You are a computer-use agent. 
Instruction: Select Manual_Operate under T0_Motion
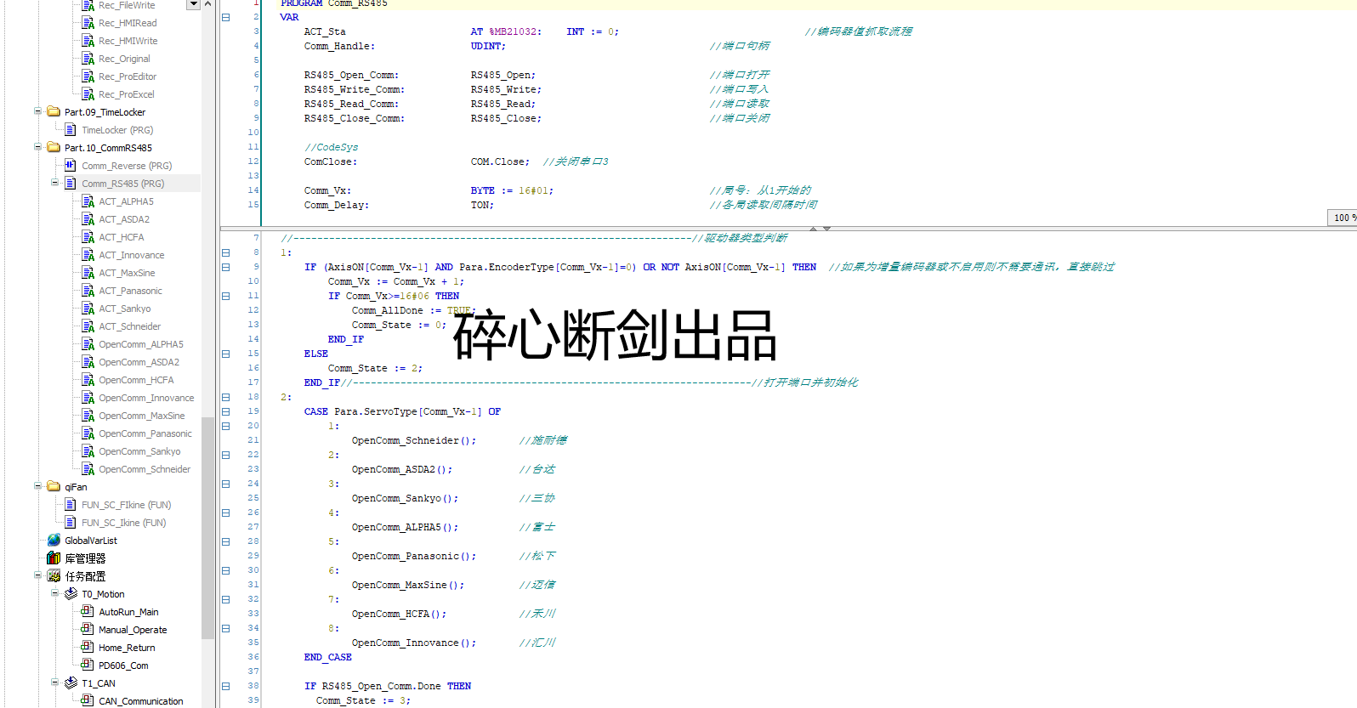click(x=133, y=630)
